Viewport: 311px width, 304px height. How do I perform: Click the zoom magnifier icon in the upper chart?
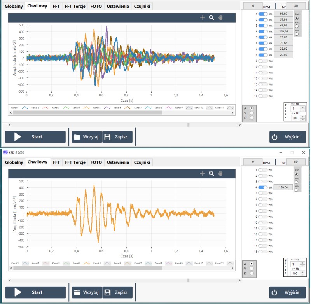coord(211,18)
